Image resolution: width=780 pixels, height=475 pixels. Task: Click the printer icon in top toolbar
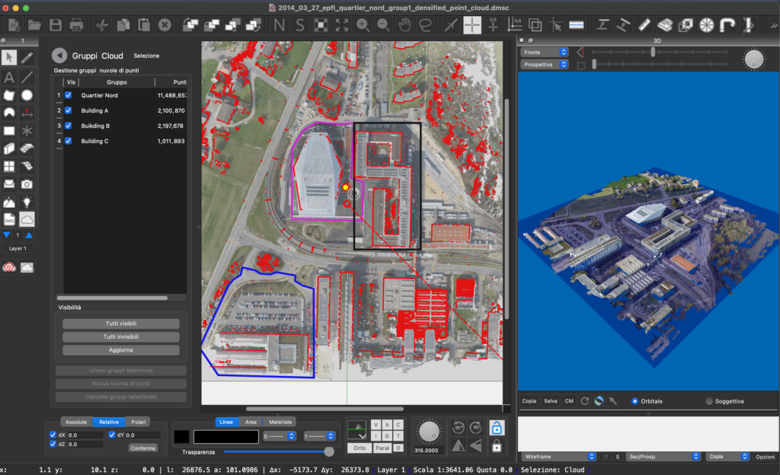76,25
